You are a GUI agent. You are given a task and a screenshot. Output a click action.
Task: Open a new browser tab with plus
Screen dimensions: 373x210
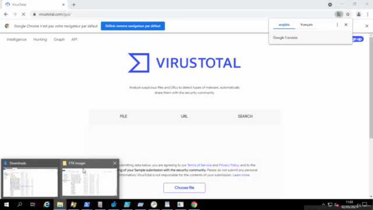point(74,5)
